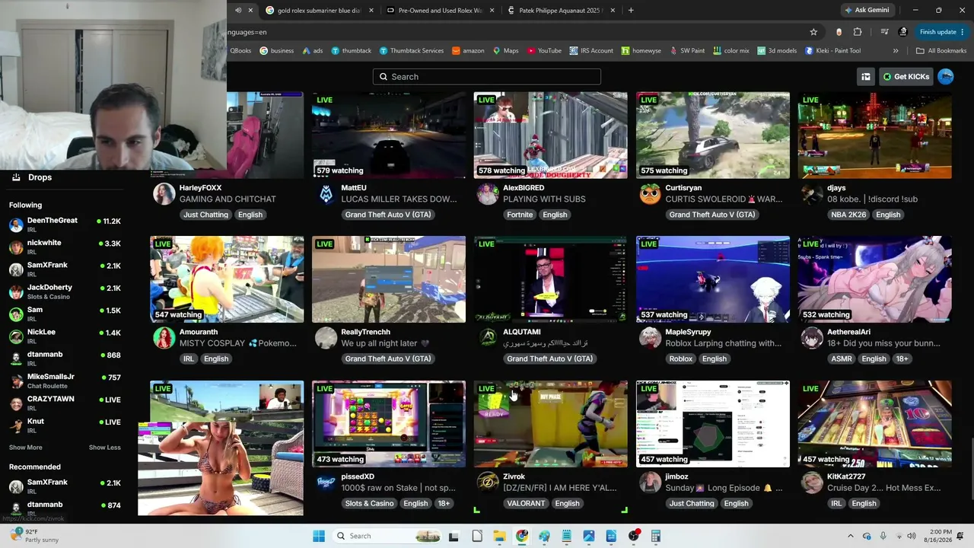Expand the bookmarks bar overflow chevron
Image resolution: width=974 pixels, height=548 pixels.
pyautogui.click(x=896, y=51)
